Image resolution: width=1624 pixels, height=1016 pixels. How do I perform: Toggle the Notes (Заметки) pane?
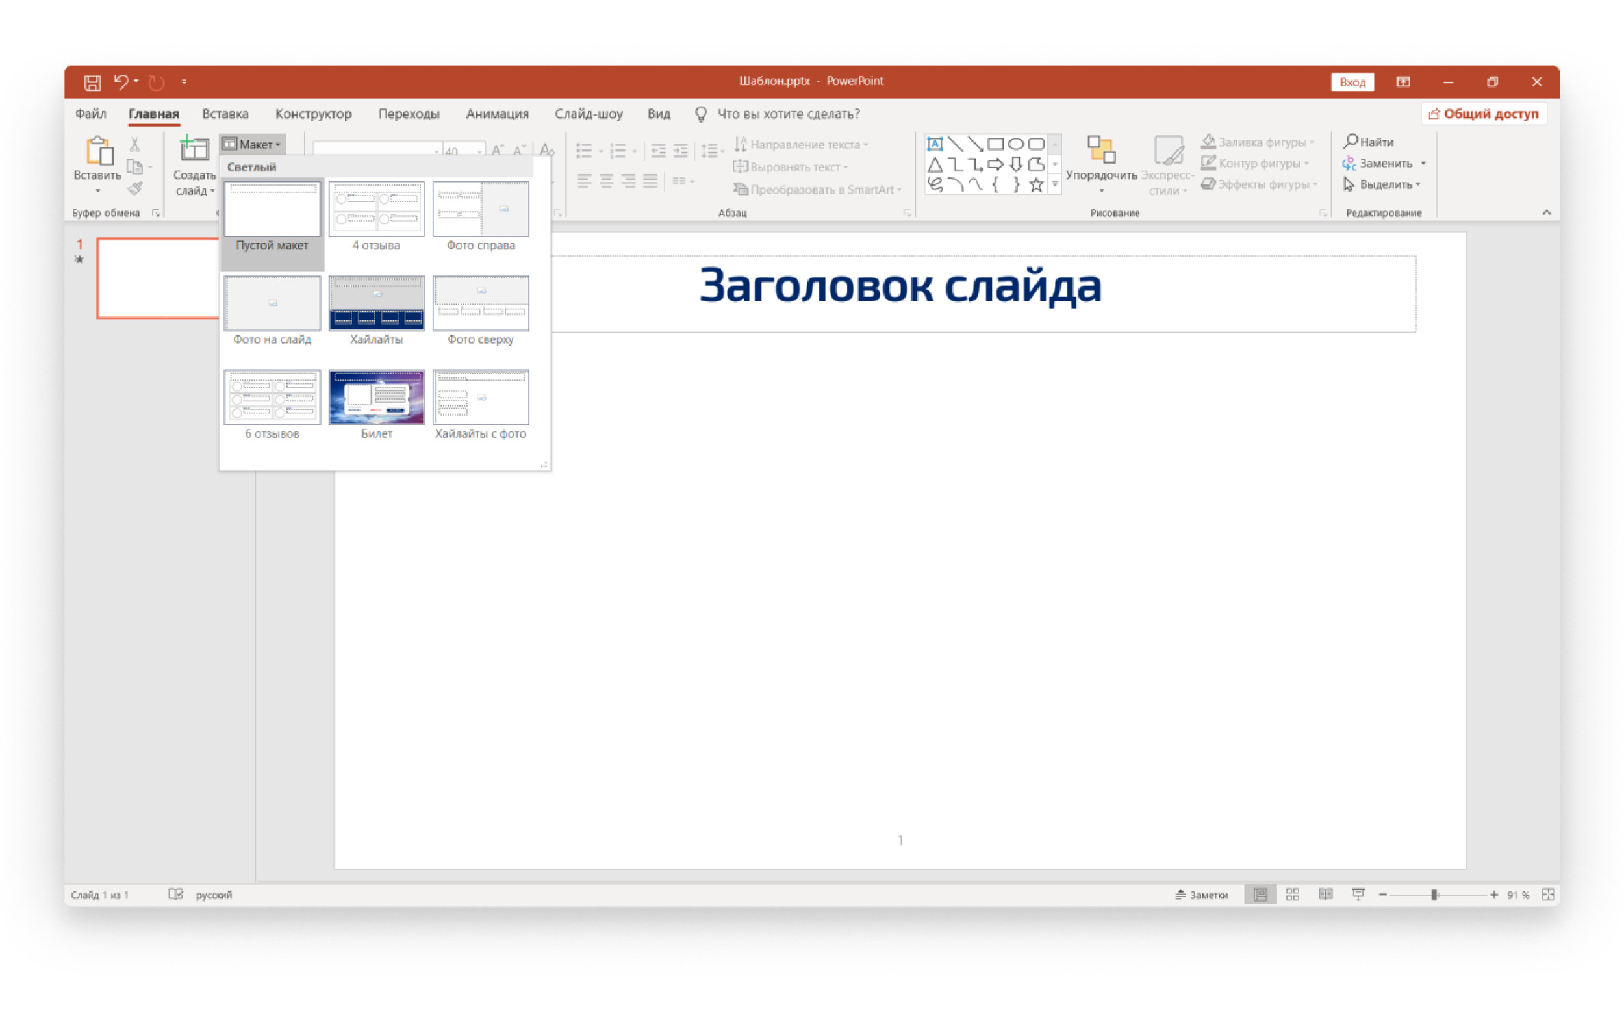1200,895
